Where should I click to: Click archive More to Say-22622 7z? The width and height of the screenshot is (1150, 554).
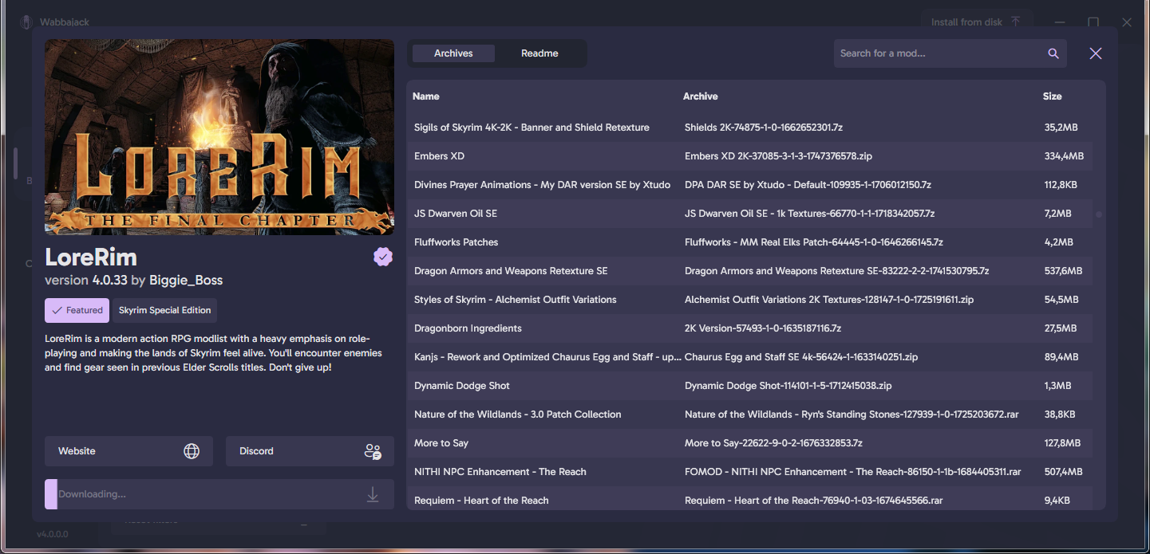pos(773,443)
